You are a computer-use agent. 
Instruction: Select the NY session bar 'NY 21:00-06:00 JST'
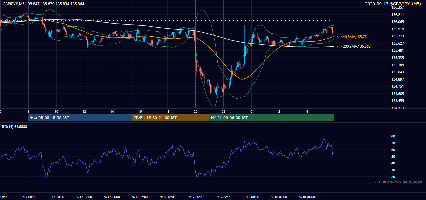[x=272, y=118]
